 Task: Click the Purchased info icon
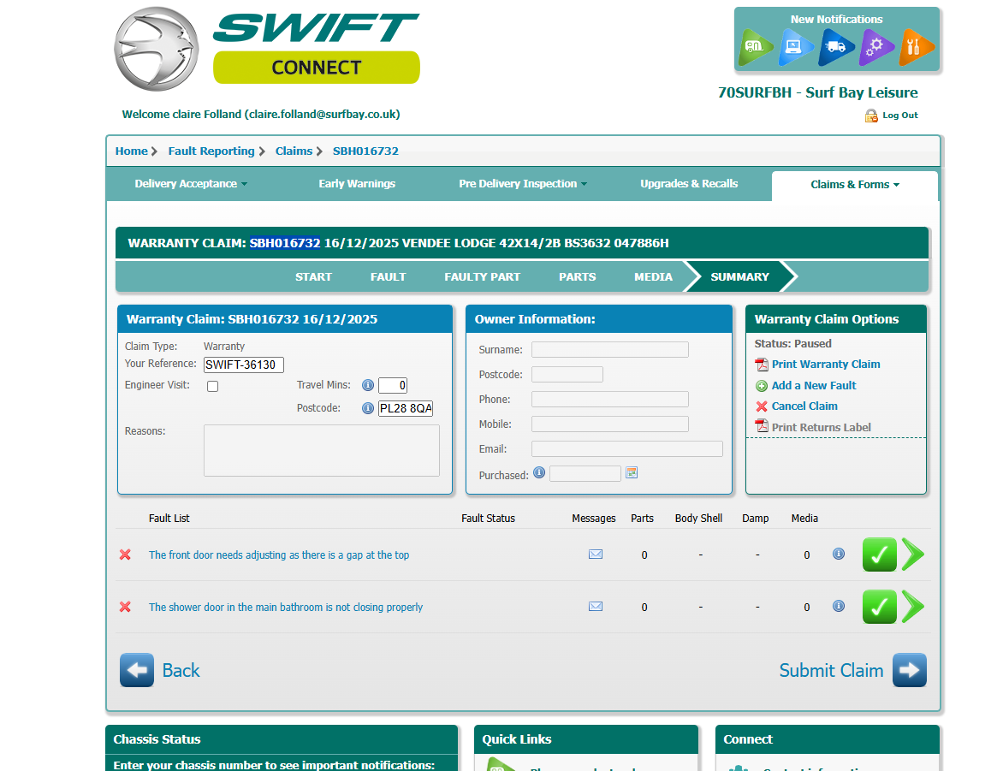tap(539, 473)
